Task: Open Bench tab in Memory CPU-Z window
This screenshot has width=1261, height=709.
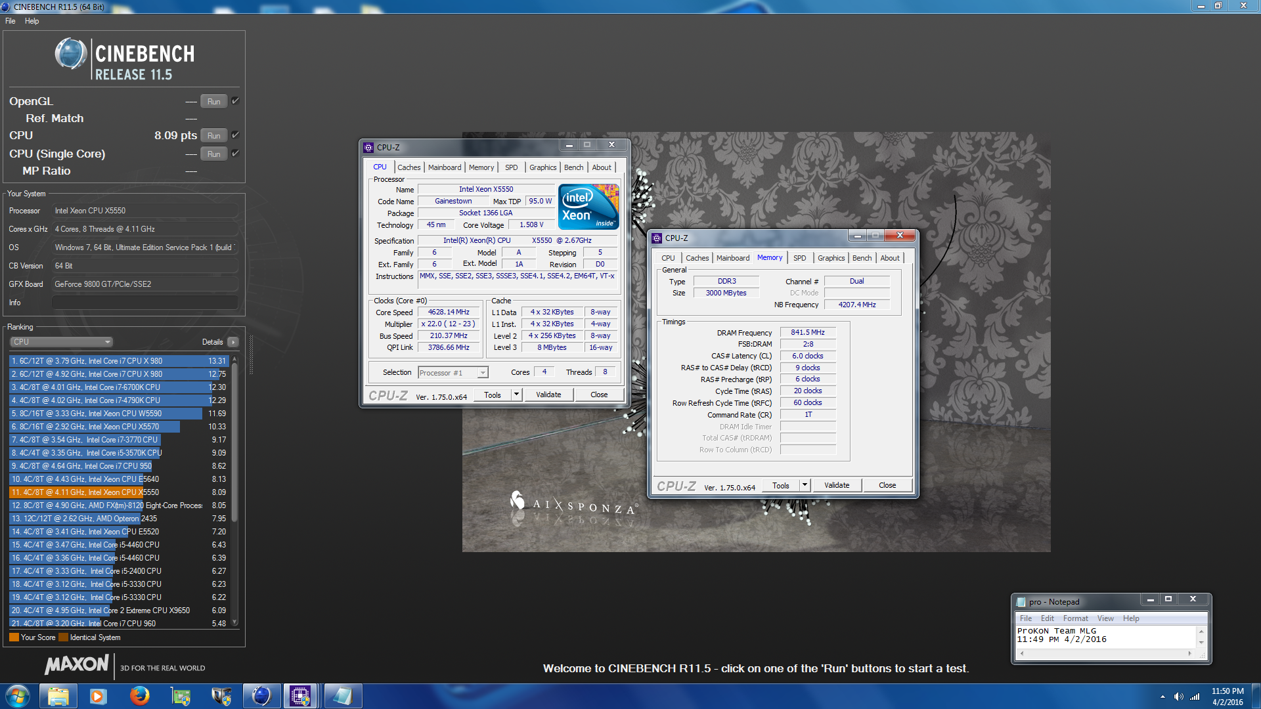Action: click(x=862, y=258)
